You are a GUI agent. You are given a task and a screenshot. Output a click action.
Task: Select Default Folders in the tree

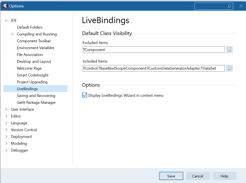30,27
